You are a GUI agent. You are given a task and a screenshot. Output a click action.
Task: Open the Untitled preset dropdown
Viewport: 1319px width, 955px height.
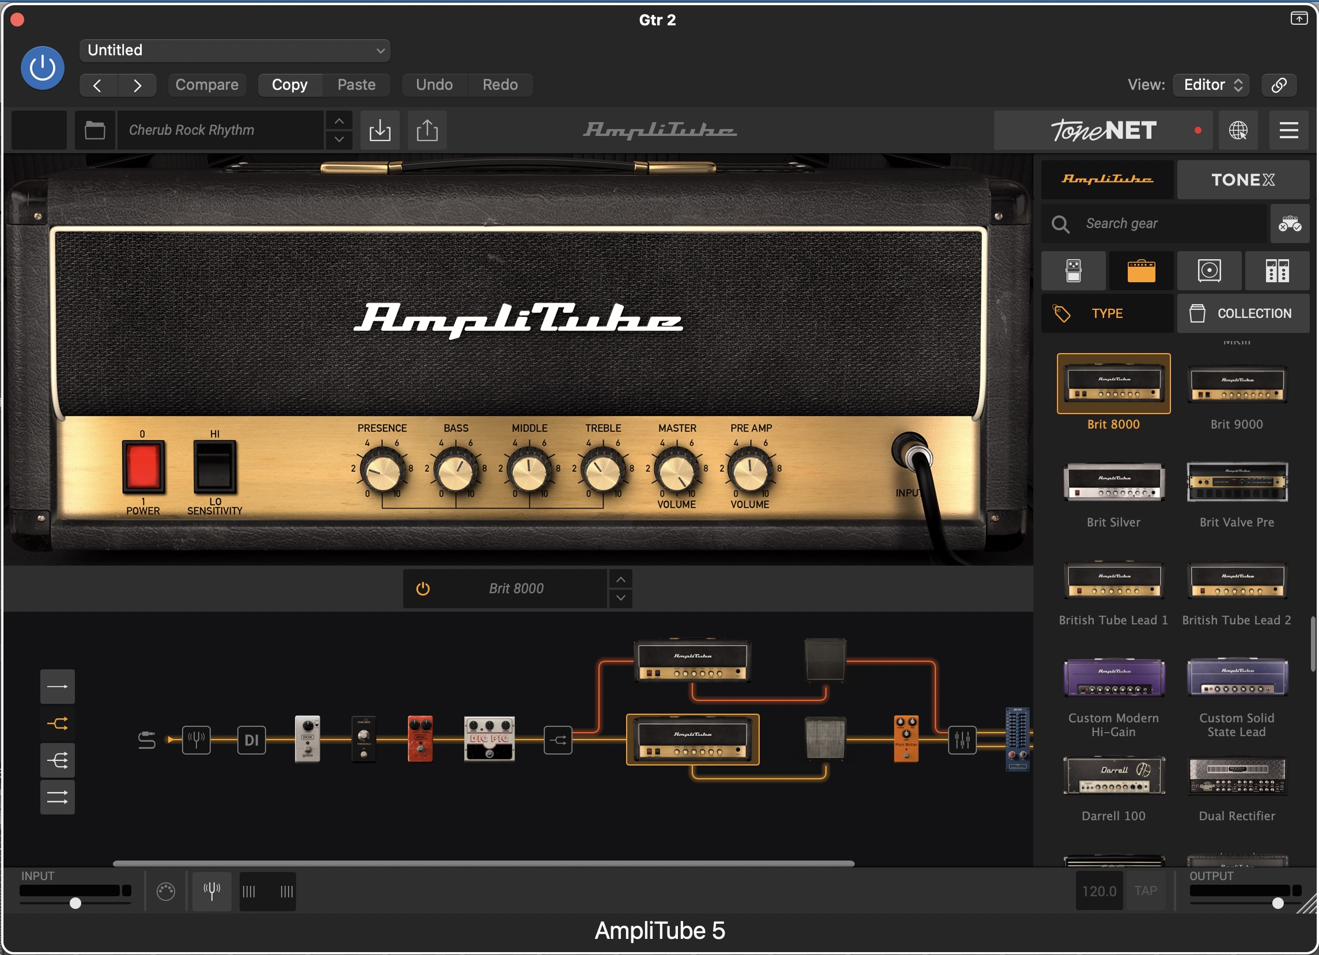(x=234, y=50)
